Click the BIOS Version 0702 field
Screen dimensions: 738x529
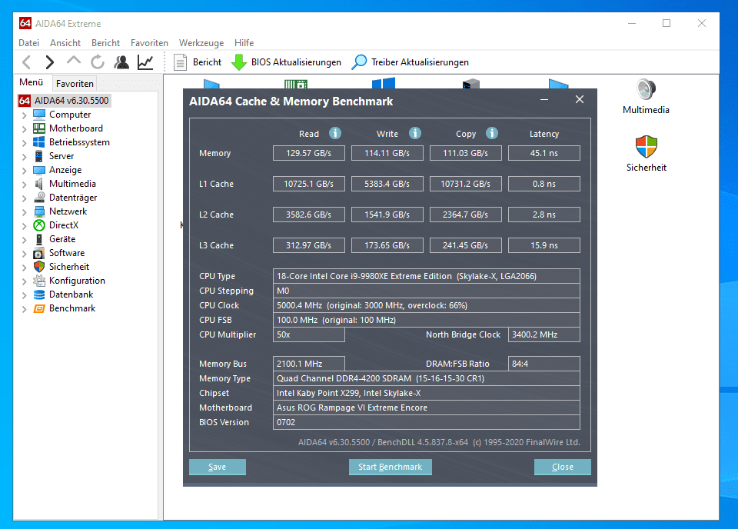[x=427, y=422]
